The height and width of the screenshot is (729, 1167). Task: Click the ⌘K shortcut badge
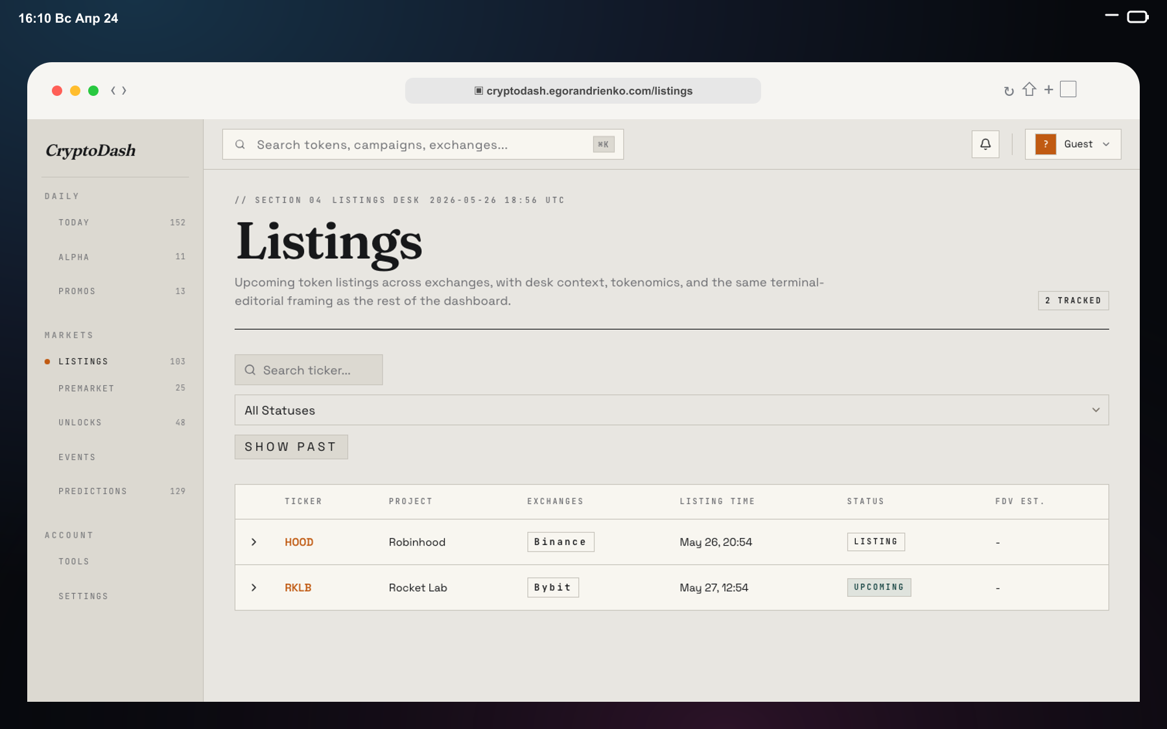point(603,144)
